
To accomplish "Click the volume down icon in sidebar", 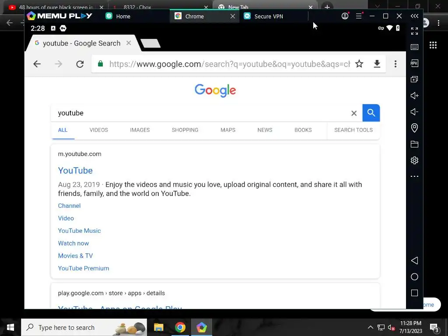I will (x=414, y=112).
